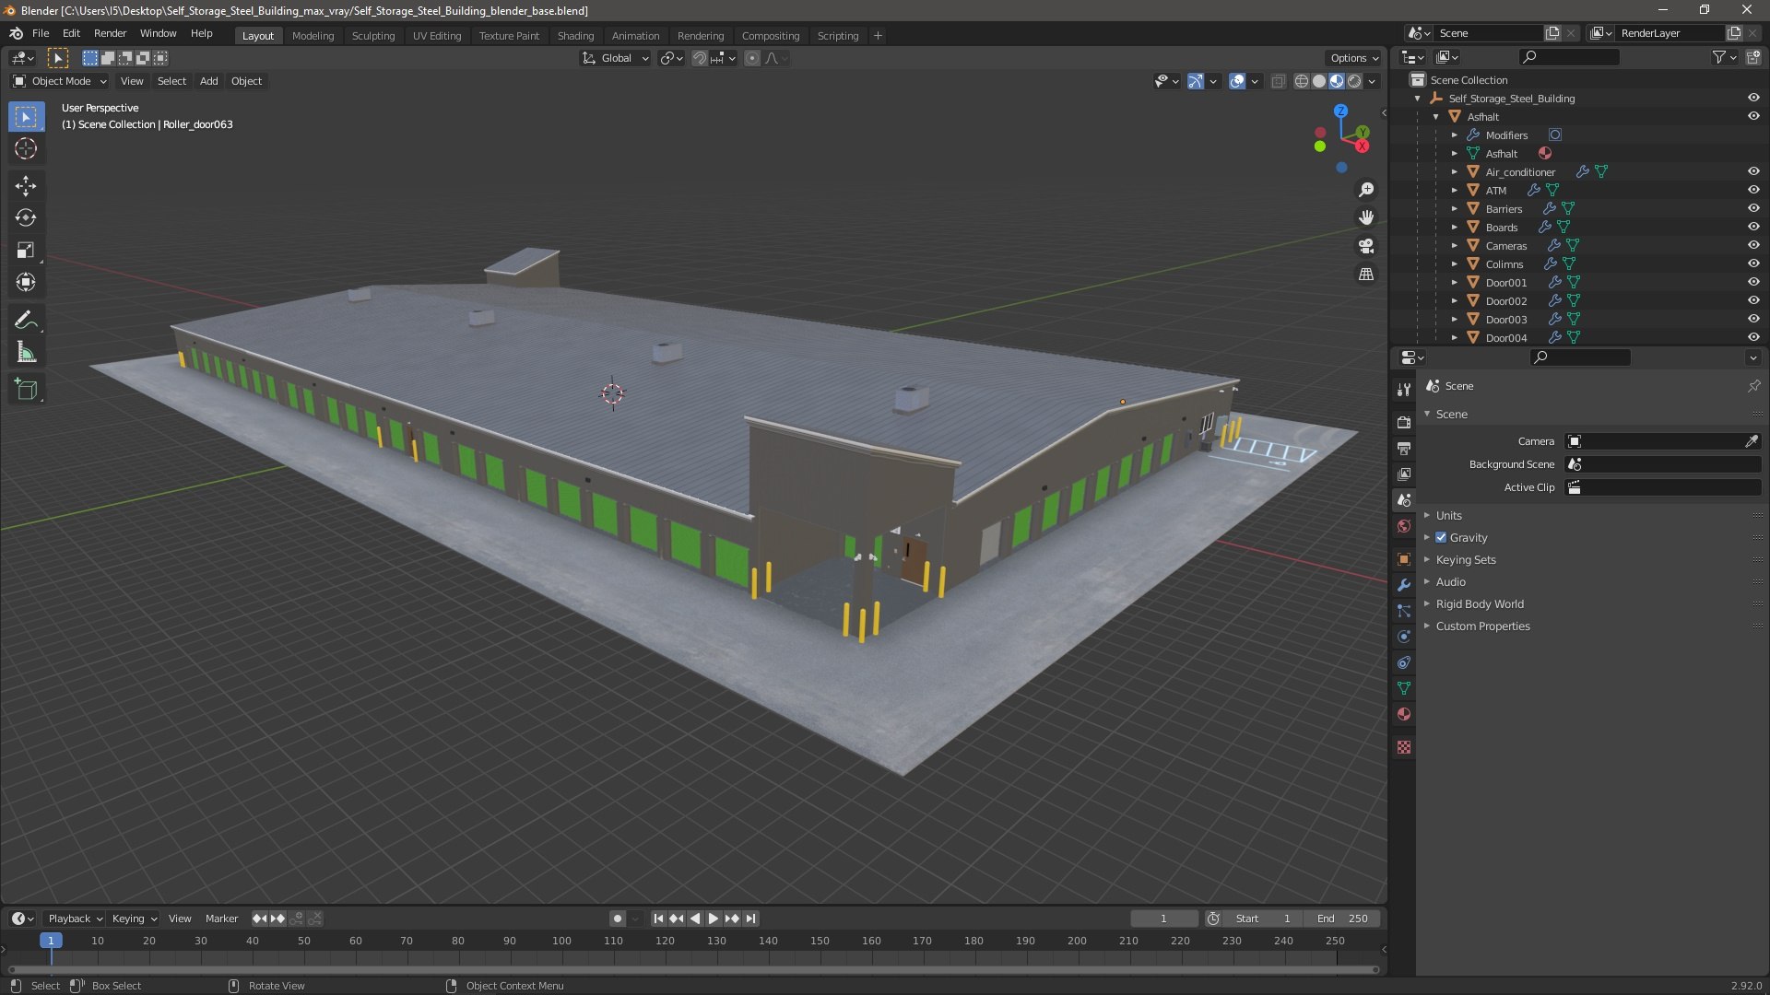This screenshot has width=1770, height=995.
Task: Hide the Barriers object in outliner
Action: click(x=1753, y=208)
